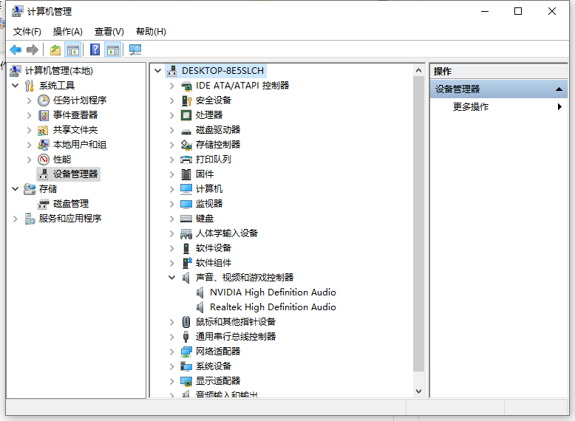This screenshot has width=575, height=421.
Task: Click the 本地用户和组 icon
Action: 43,145
